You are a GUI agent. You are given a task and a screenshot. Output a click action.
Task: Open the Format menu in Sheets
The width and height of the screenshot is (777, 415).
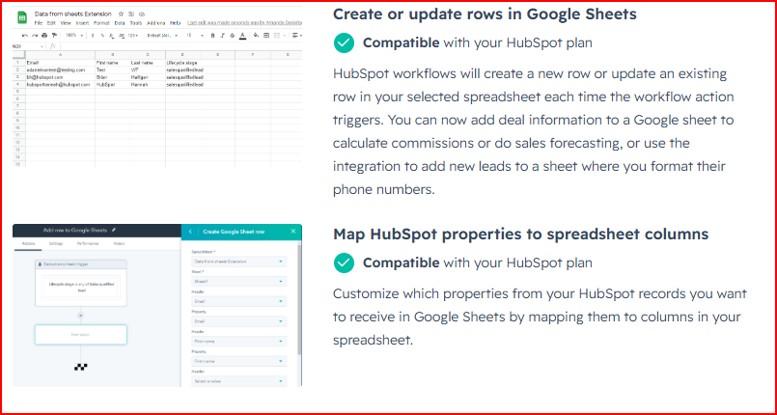[x=101, y=23]
